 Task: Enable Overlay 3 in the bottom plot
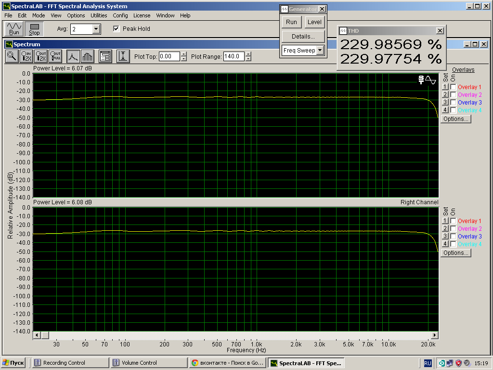(x=453, y=237)
